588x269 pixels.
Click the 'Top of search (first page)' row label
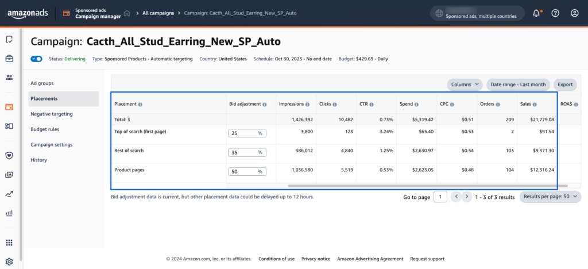click(x=140, y=131)
